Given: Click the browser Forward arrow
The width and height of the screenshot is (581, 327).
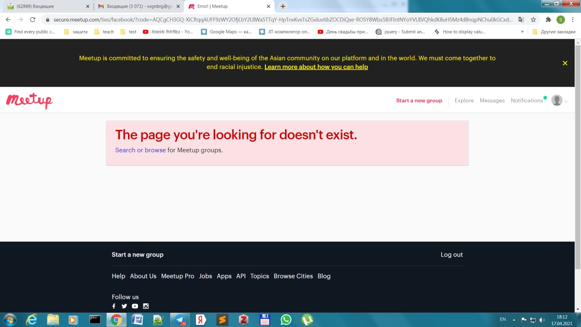Looking at the screenshot, I should (20, 20).
